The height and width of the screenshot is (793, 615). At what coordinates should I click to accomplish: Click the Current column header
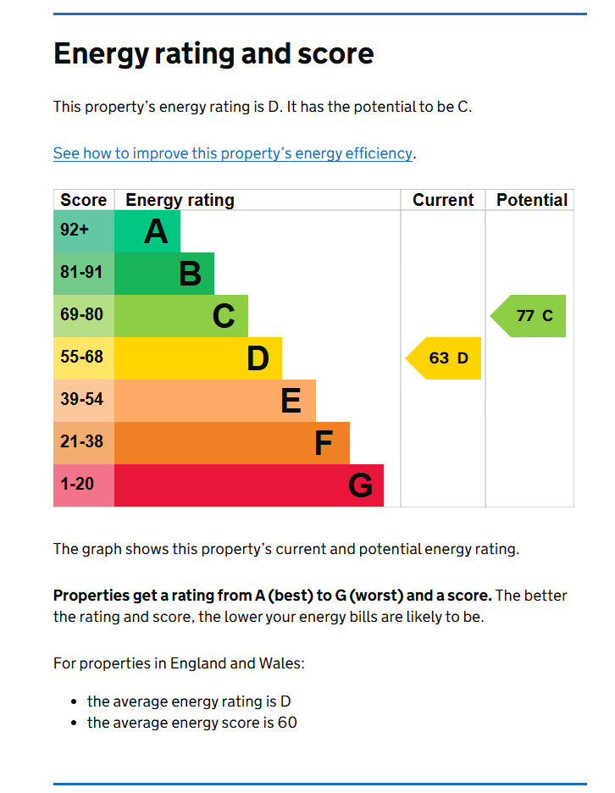click(443, 200)
